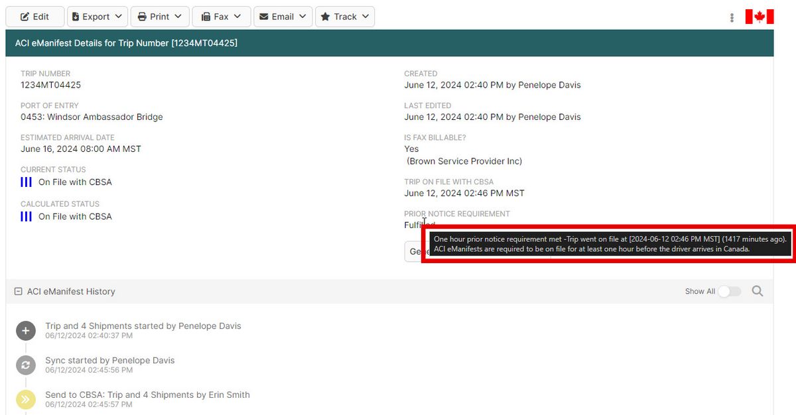Image resolution: width=796 pixels, height=415 pixels.
Task: Click the plus icon for trip started event
Action: 26,331
